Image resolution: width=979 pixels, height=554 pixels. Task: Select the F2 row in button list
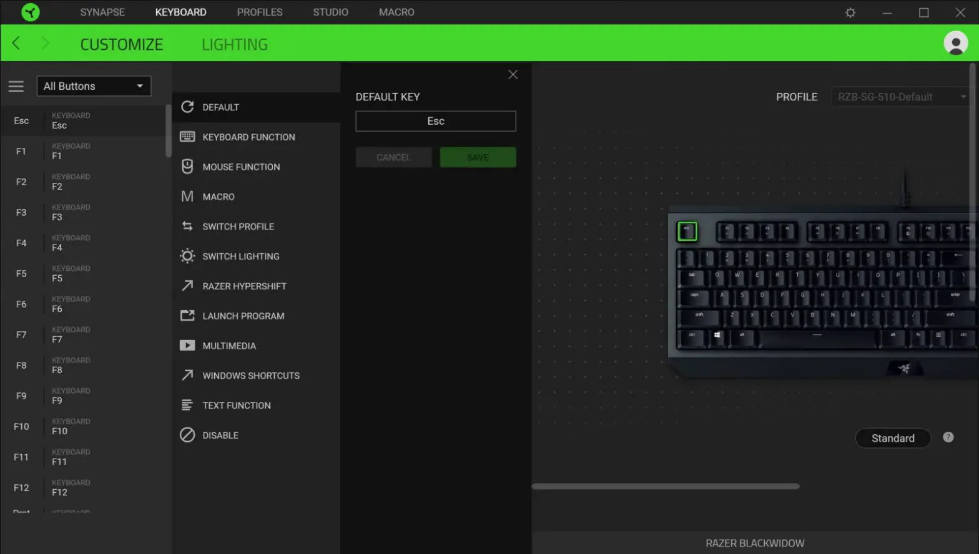pos(84,182)
